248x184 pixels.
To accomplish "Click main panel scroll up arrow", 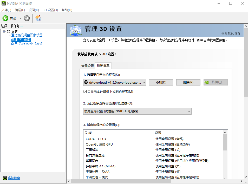I will (246, 26).
